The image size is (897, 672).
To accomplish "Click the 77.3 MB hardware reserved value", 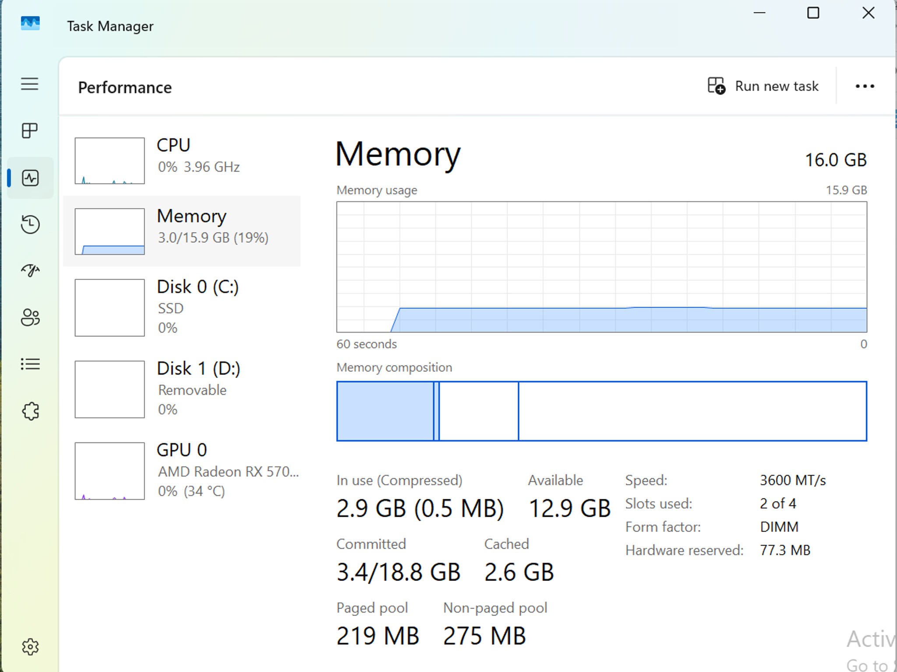I will click(x=785, y=550).
